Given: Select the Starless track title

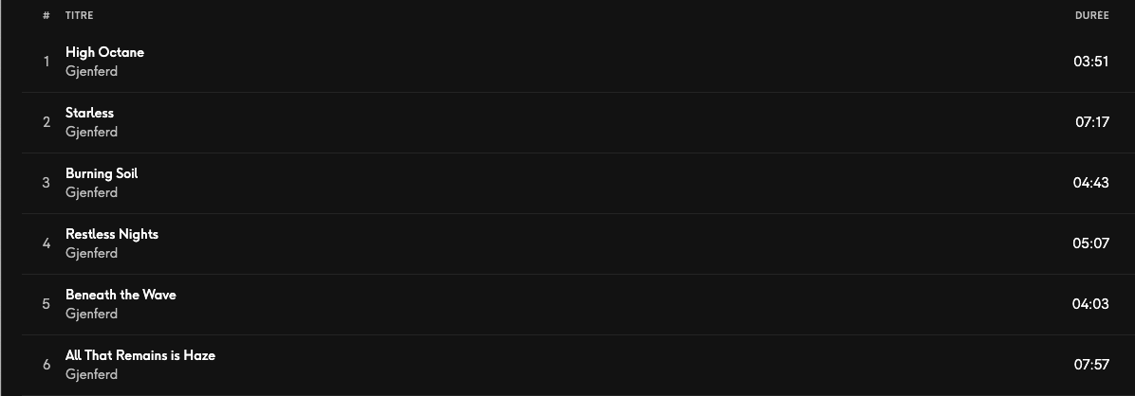Looking at the screenshot, I should click(89, 113).
